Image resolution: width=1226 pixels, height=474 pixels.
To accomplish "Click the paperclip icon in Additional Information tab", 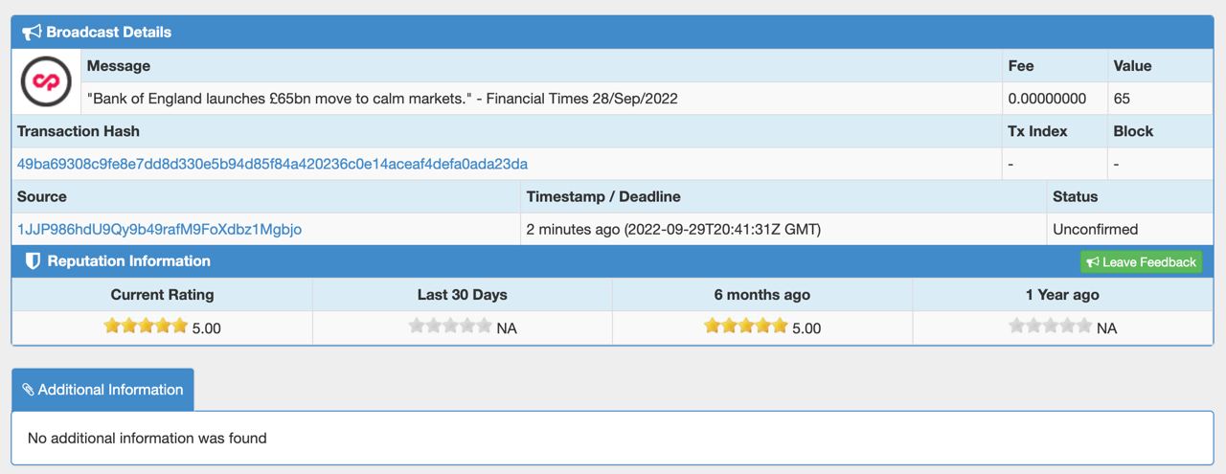I will click(x=28, y=390).
